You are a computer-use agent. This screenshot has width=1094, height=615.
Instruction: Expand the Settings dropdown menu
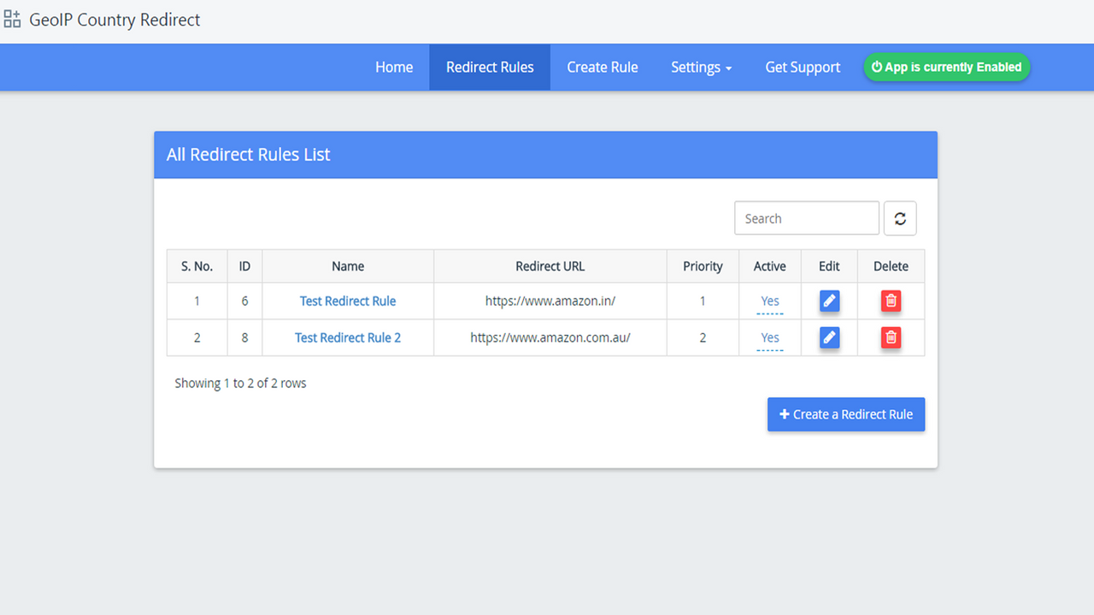click(701, 67)
